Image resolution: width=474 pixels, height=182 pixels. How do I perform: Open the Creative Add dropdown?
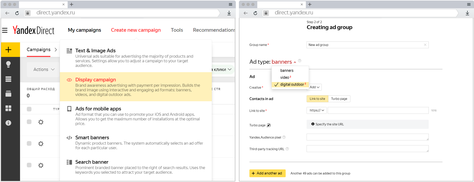(315, 87)
